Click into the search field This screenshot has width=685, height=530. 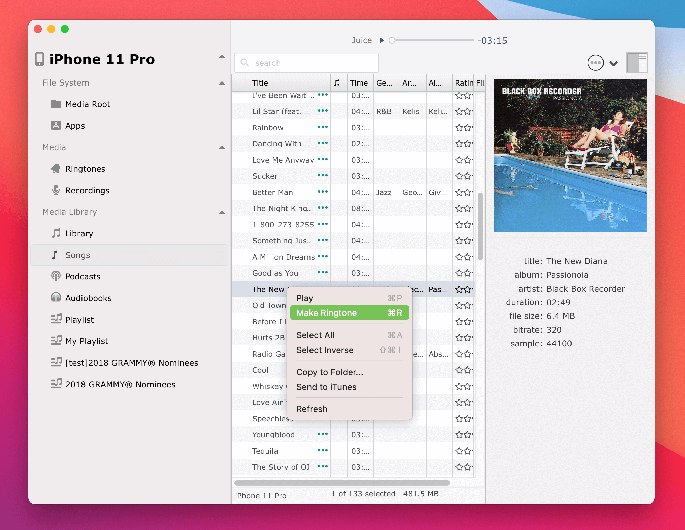[x=306, y=63]
